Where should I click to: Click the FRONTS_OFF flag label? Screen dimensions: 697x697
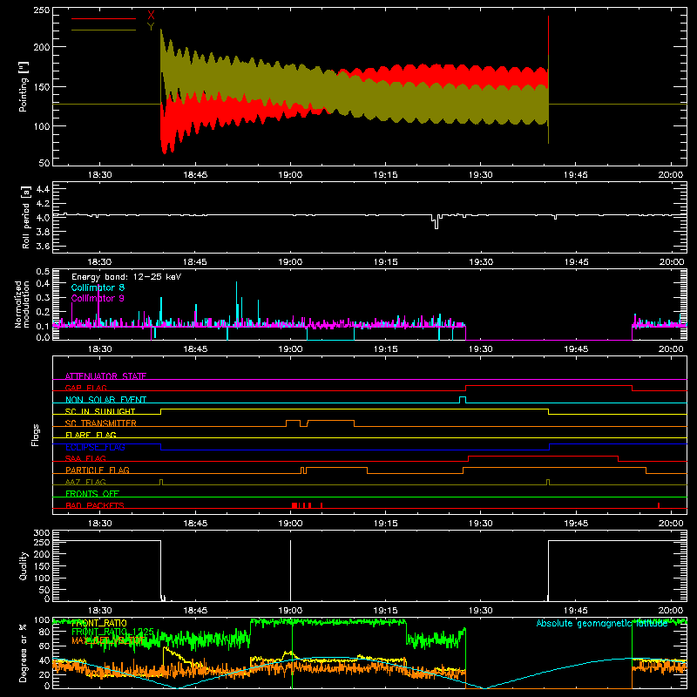point(92,493)
